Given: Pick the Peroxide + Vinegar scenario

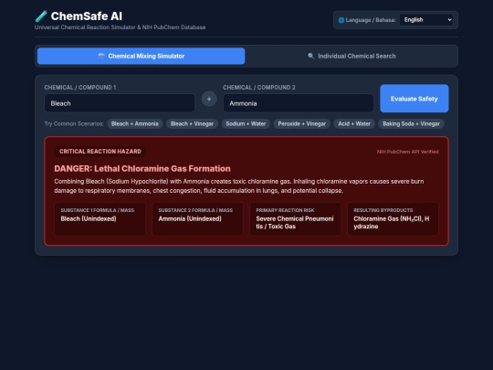Looking at the screenshot, I should point(302,123).
